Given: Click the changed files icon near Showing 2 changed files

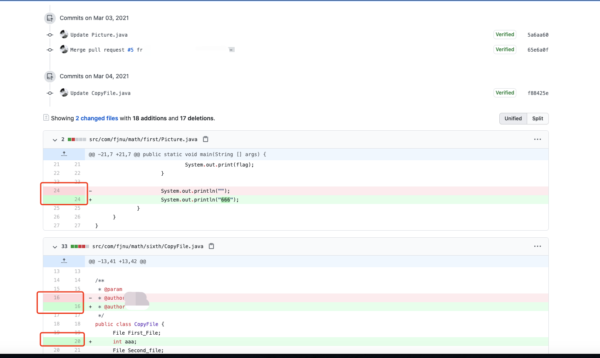Looking at the screenshot, I should point(46,117).
